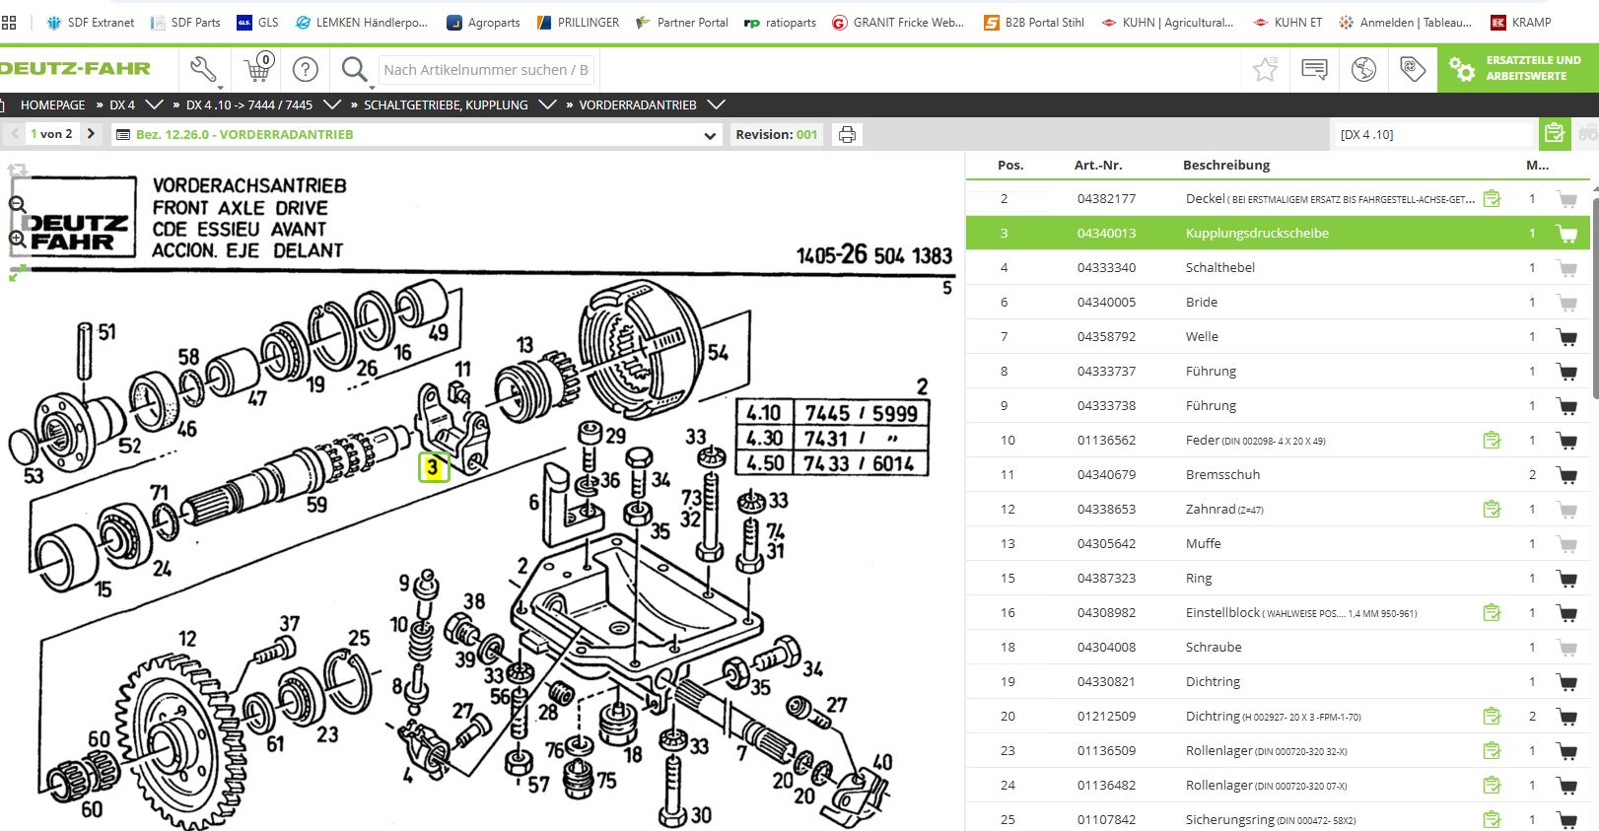Expand SCHALTGETRIEBE, KUPPLUNG breadcrumb chevron
Image resolution: width=1599 pixels, height=831 pixels.
point(547,104)
